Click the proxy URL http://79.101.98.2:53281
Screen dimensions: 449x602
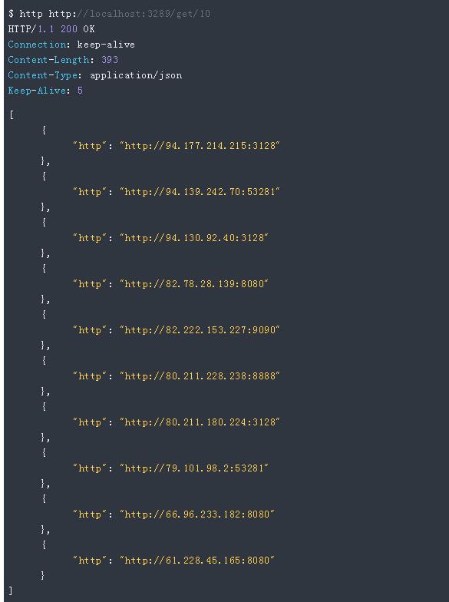[193, 468]
